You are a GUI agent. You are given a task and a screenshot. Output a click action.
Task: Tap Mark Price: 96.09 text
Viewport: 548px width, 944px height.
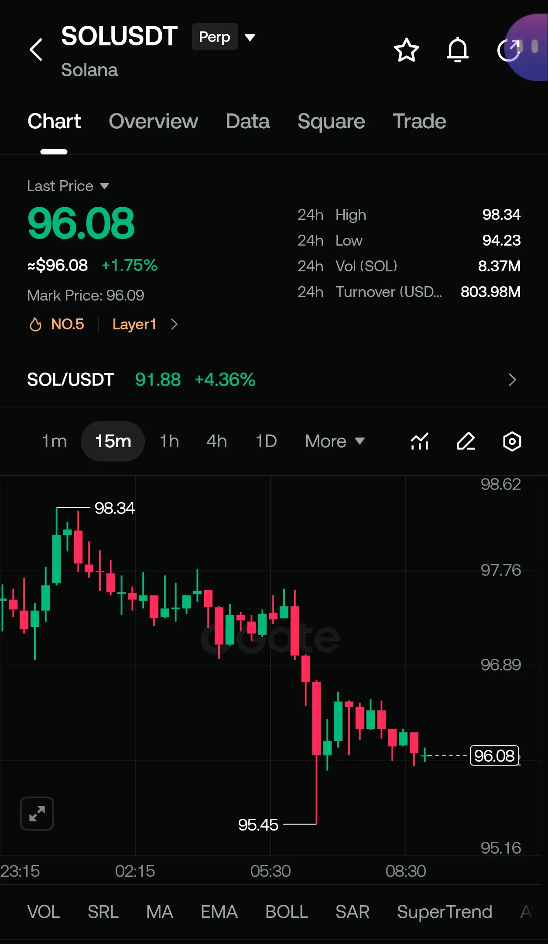[86, 295]
